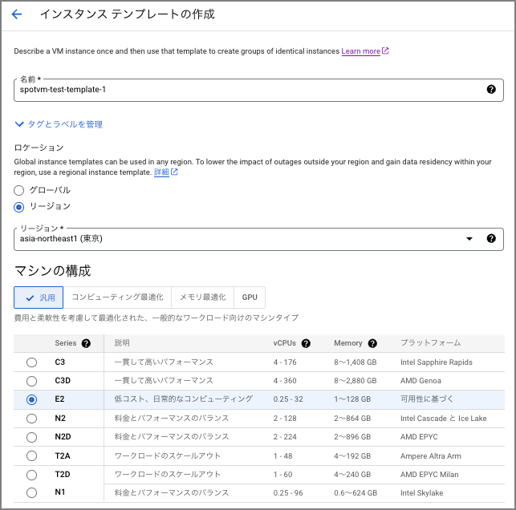This screenshot has height=510, width=516.
Task: Click the back arrow icon in header
Action: [x=17, y=14]
